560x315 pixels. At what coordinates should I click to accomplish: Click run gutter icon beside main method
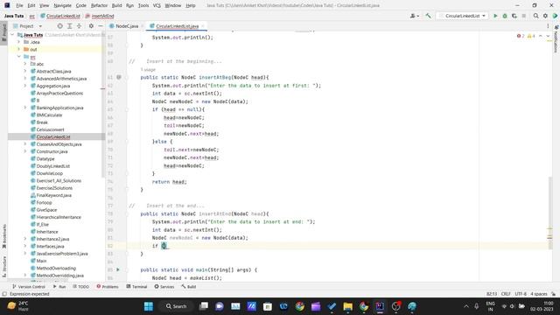pos(118,269)
